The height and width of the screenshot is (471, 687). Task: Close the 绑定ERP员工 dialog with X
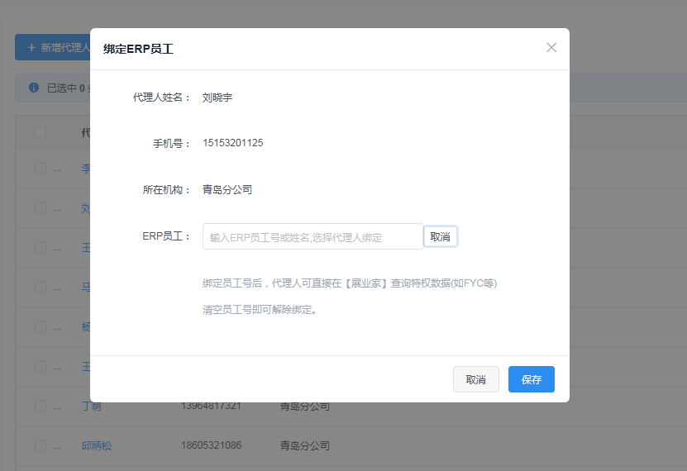tap(551, 48)
